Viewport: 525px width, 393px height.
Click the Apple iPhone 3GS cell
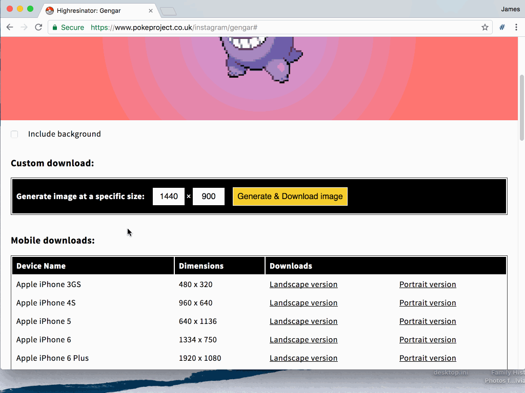tap(49, 285)
